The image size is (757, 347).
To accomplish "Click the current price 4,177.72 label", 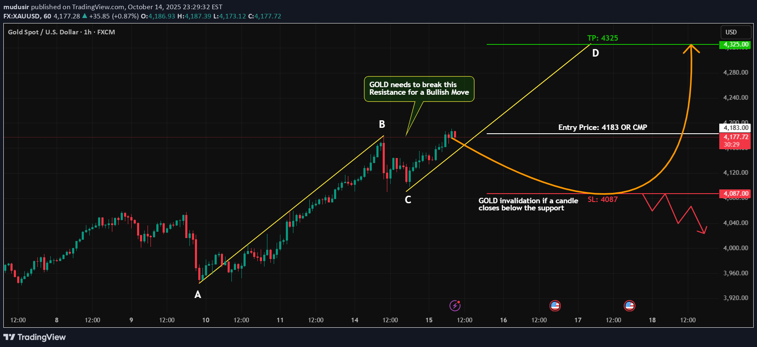I will [x=735, y=137].
